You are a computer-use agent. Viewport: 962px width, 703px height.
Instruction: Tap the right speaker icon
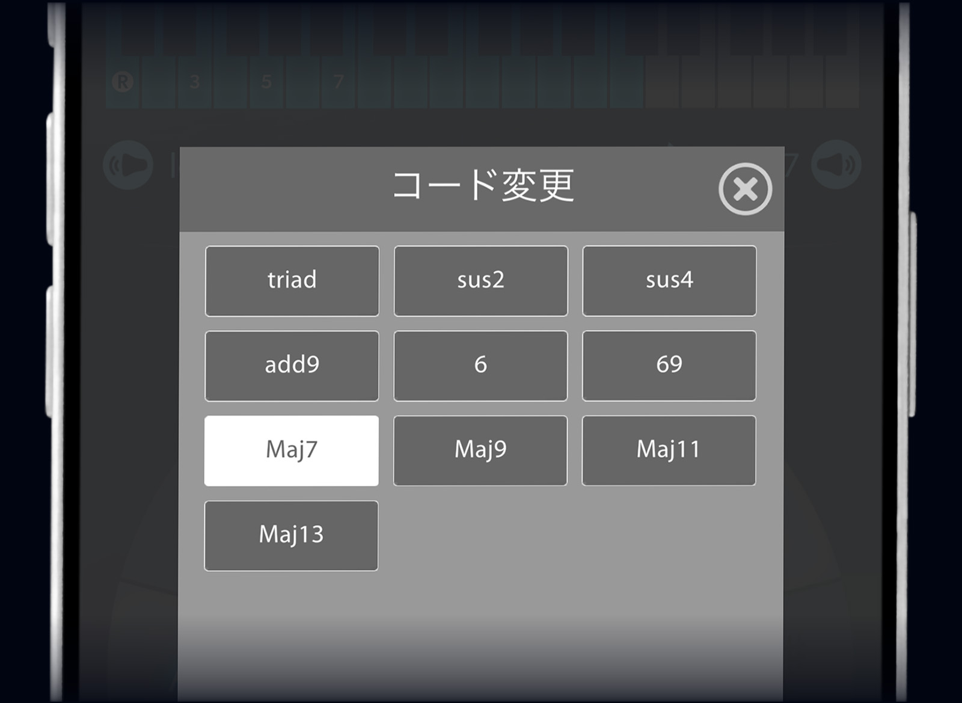tap(836, 165)
